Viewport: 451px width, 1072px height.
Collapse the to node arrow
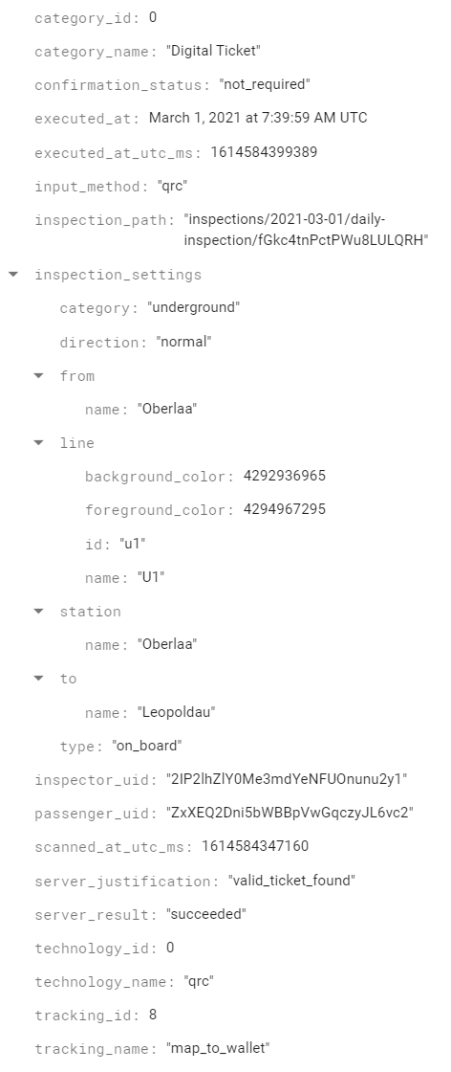pos(39,679)
